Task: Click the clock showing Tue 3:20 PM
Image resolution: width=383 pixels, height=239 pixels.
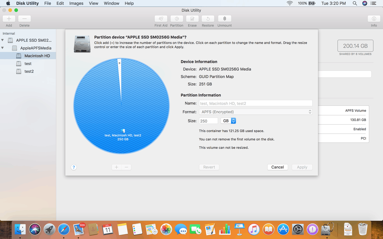Action: (334, 3)
